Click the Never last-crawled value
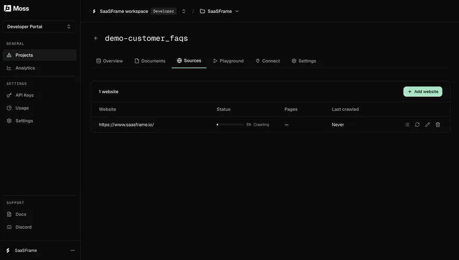This screenshot has width=459, height=260. 338,125
